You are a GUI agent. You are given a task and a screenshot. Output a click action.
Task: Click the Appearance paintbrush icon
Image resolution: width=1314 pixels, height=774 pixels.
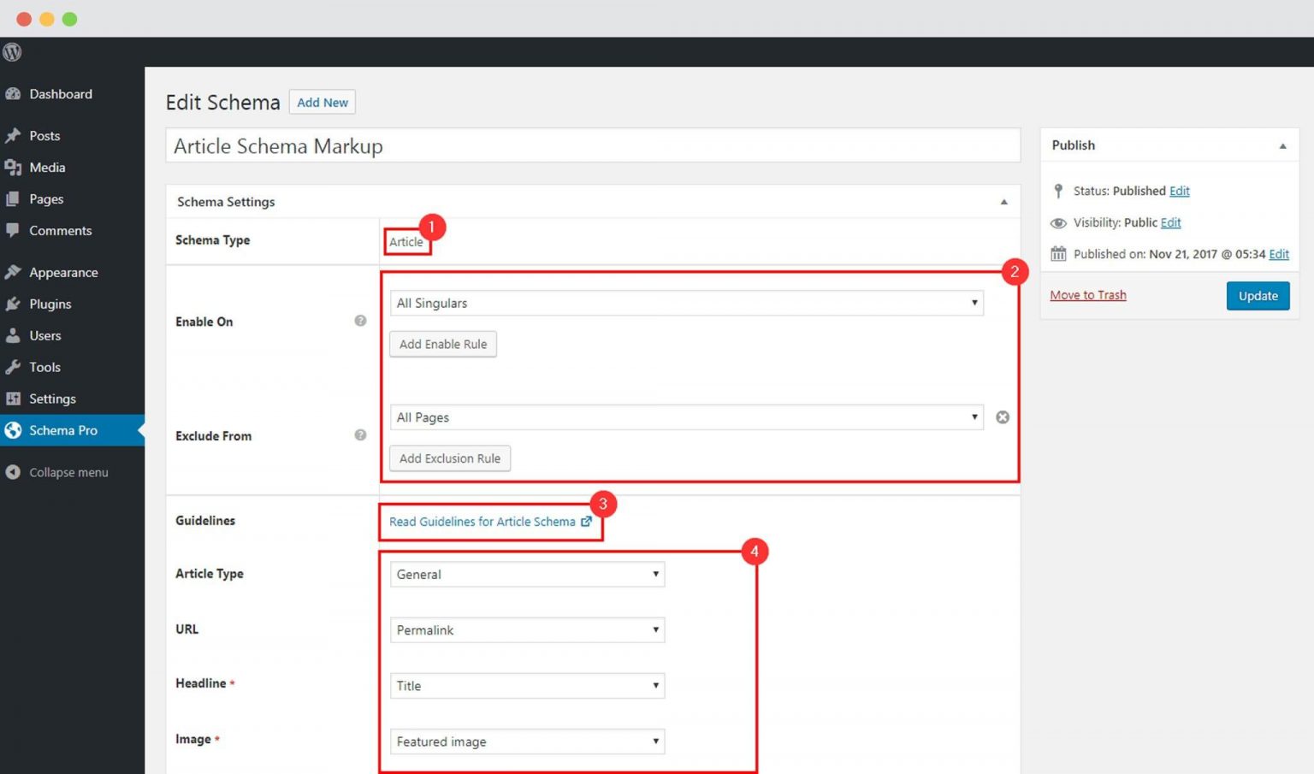tap(15, 271)
